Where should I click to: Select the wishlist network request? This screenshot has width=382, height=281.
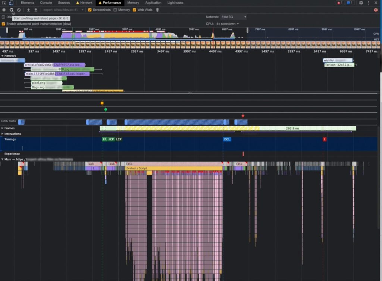pyautogui.click(x=338, y=60)
